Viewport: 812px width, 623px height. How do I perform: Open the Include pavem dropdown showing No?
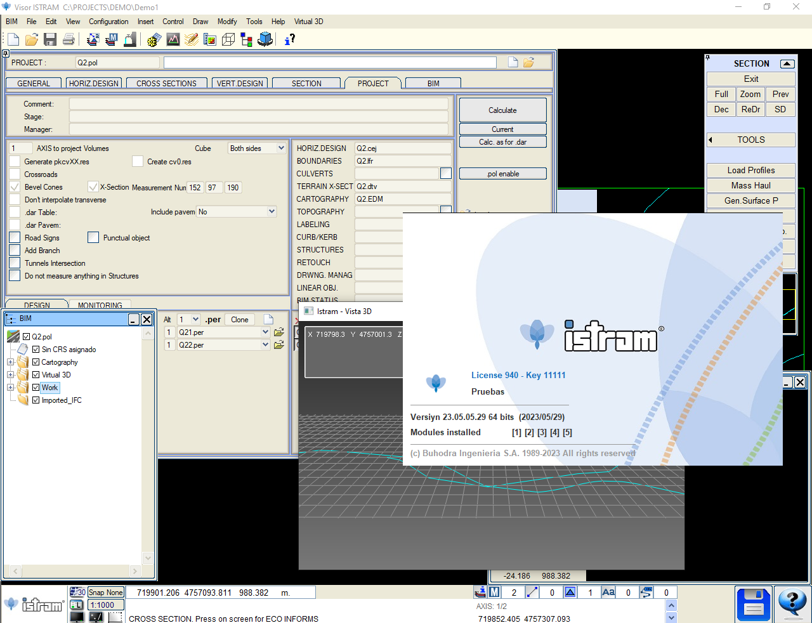pos(272,211)
